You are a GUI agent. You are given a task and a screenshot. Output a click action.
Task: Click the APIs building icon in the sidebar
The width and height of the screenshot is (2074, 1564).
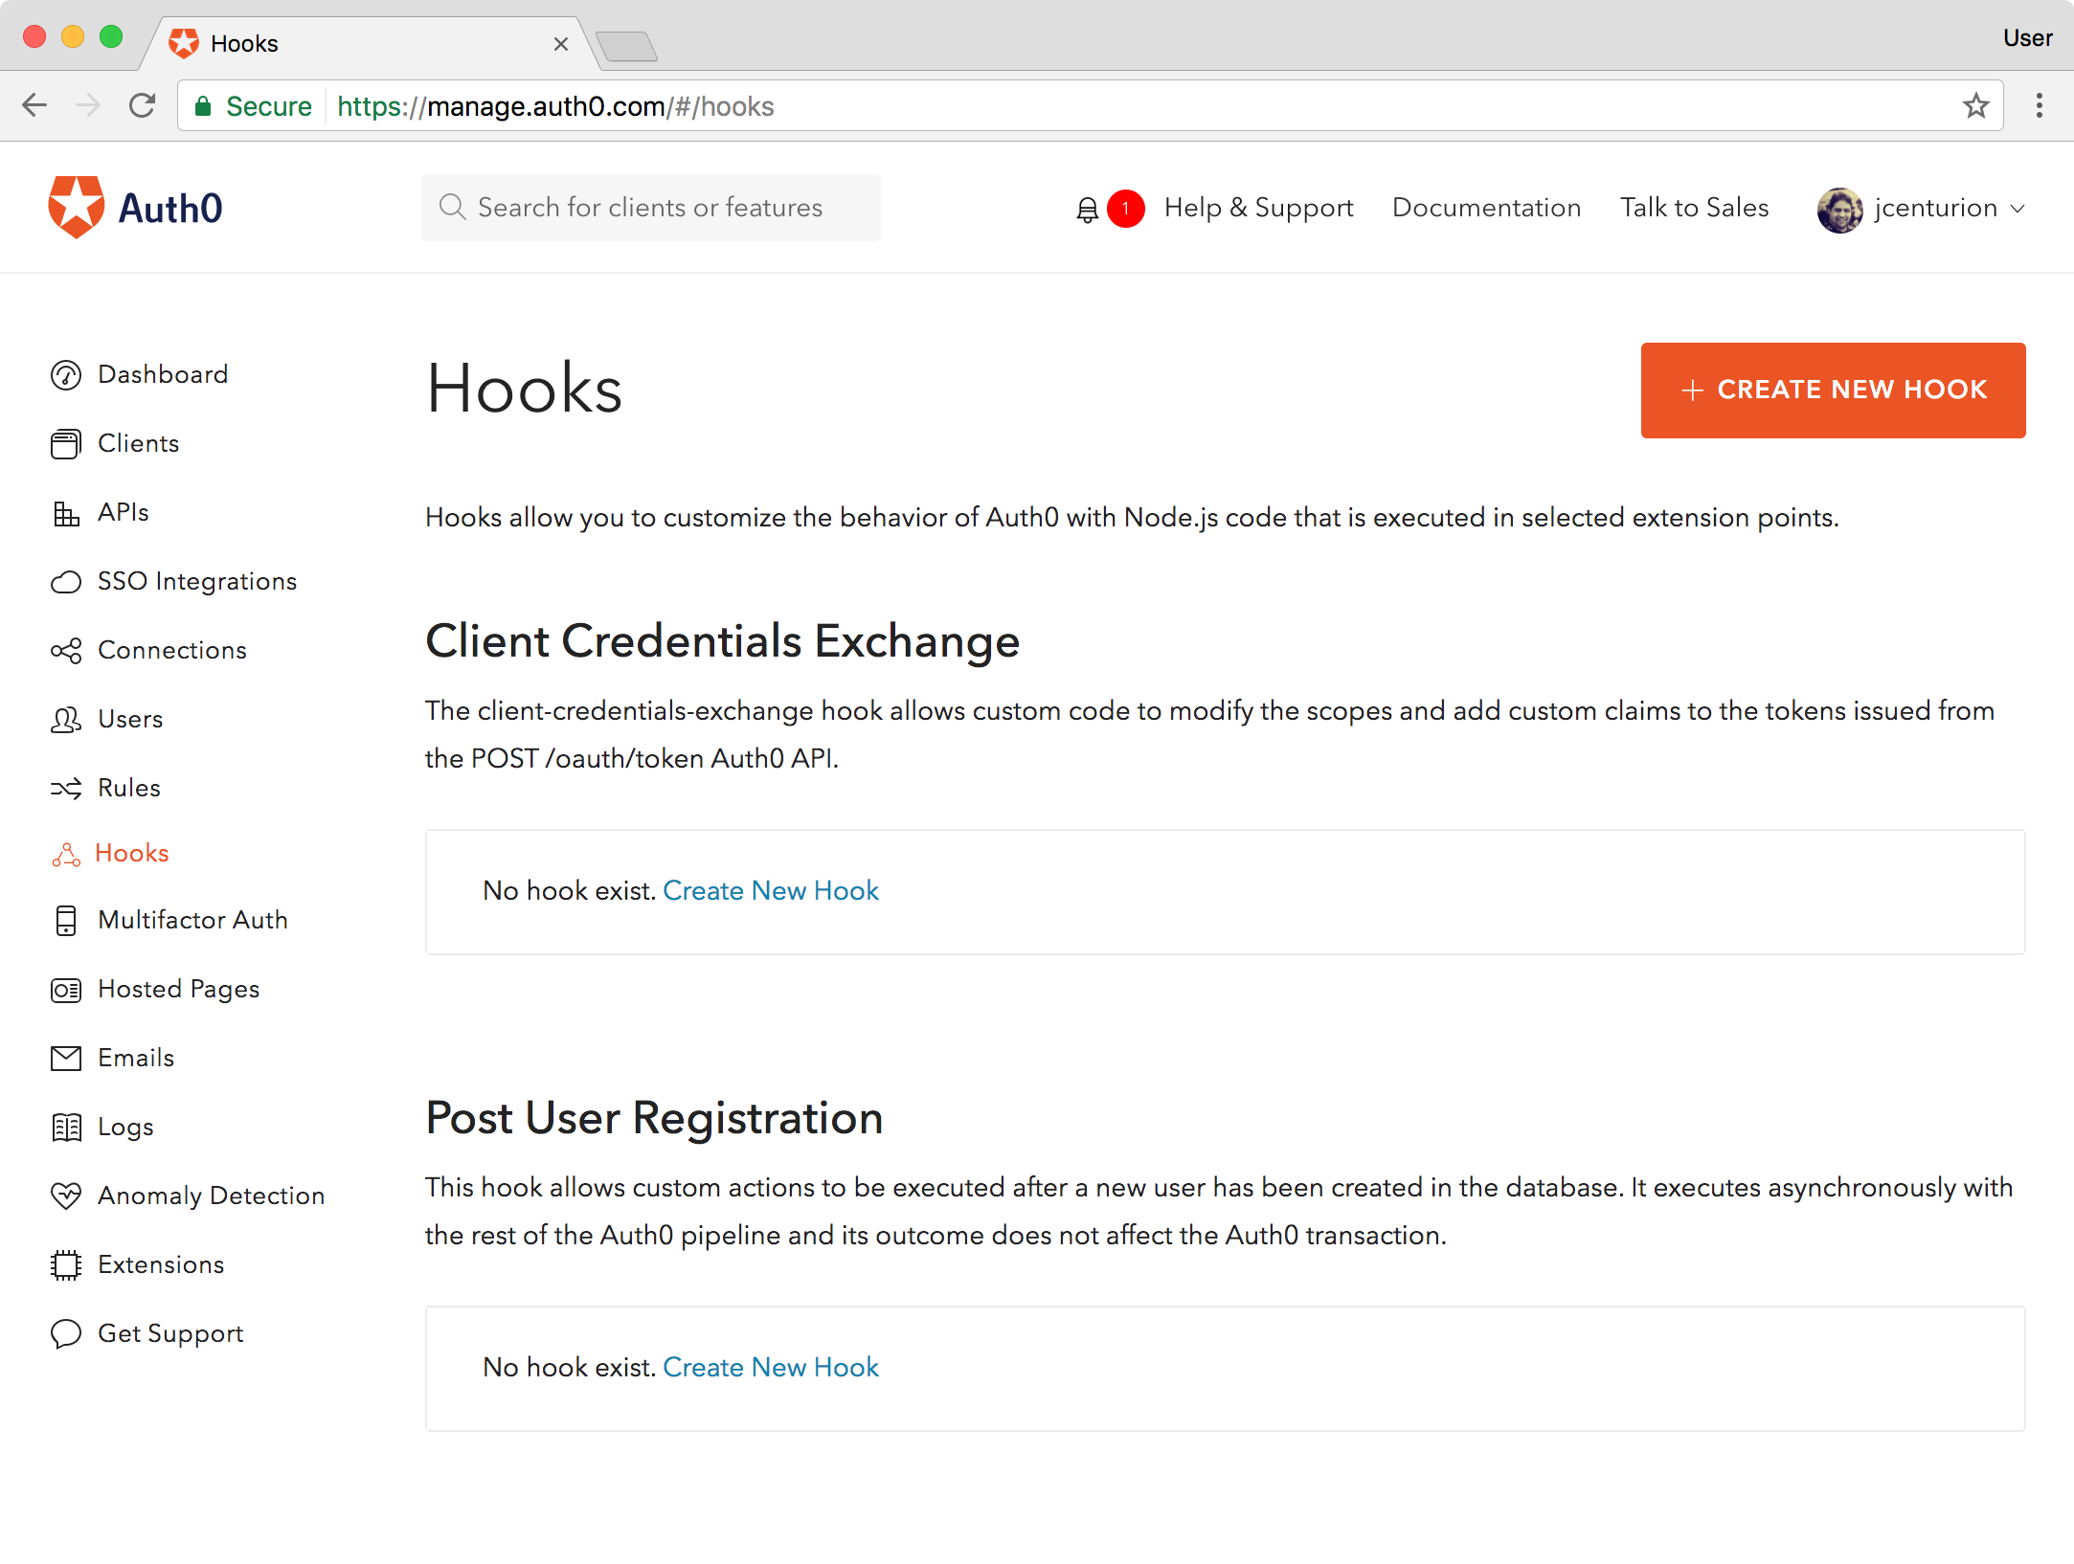pyautogui.click(x=66, y=513)
